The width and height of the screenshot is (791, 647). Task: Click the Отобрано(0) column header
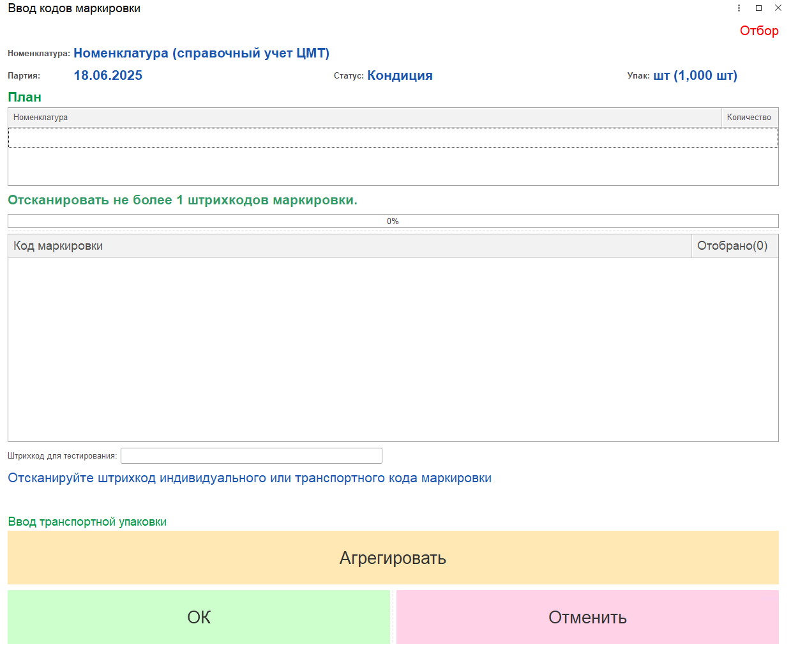[734, 246]
